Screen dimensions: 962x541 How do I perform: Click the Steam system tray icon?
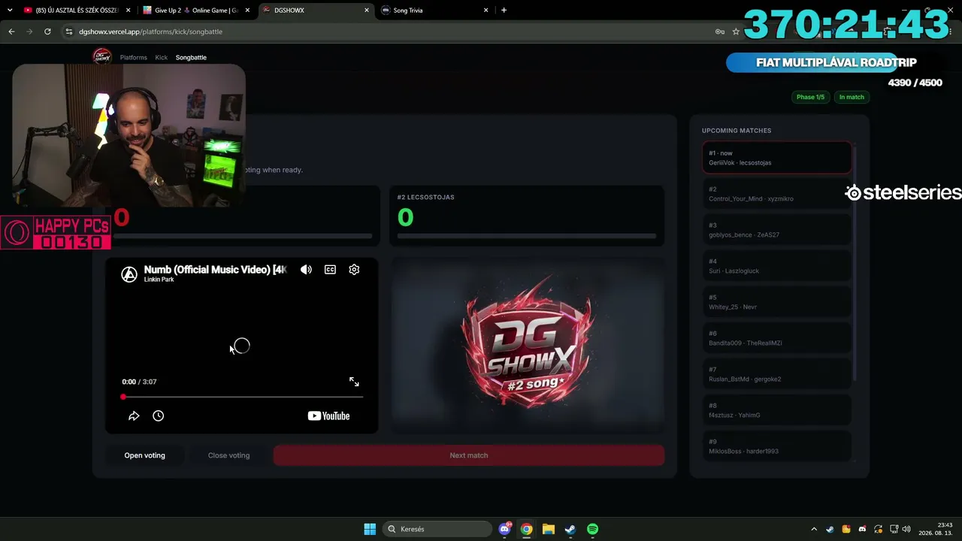[830, 529]
